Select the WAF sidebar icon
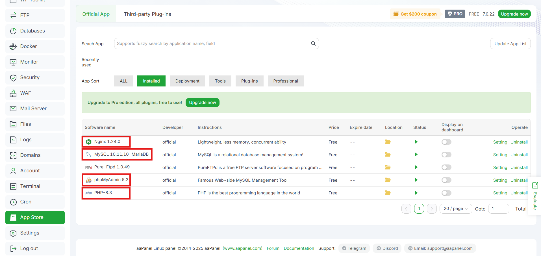This screenshot has width=541, height=256. tap(13, 93)
